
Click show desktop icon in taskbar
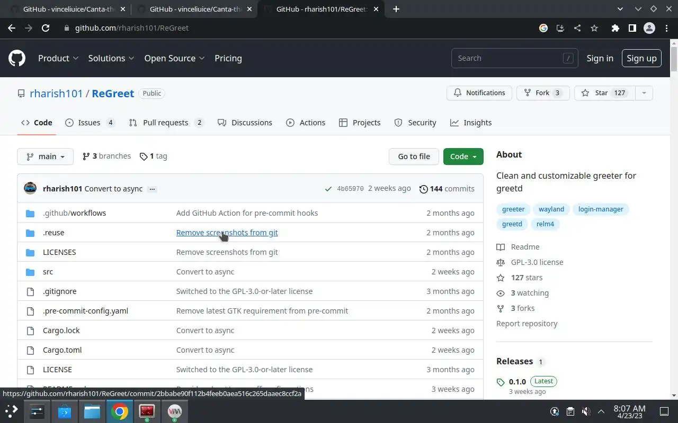(664, 411)
